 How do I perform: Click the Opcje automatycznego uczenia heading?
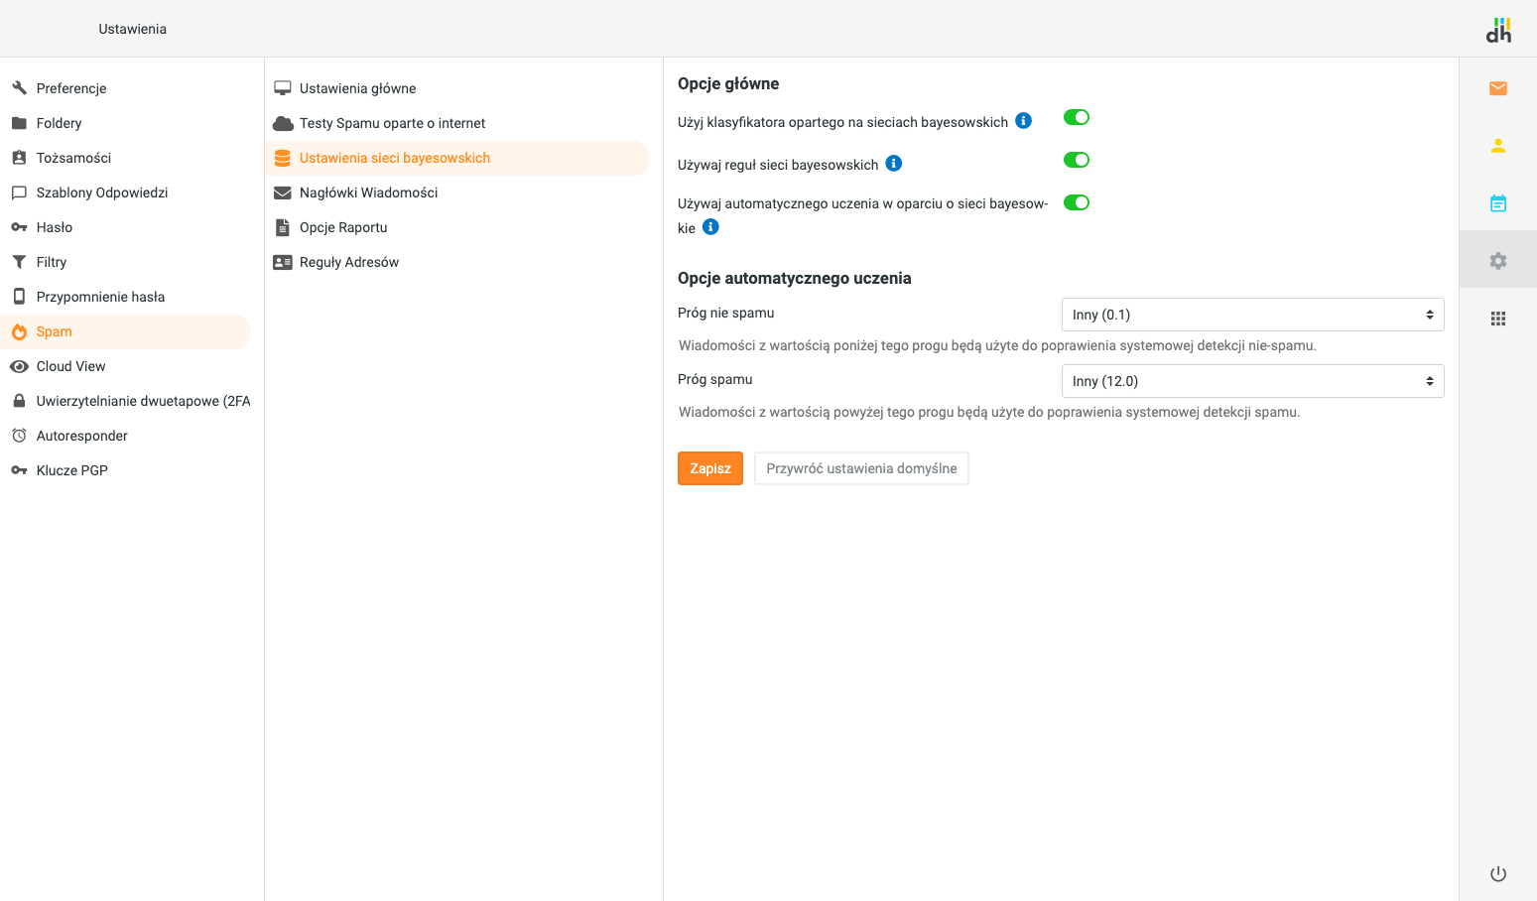(795, 278)
